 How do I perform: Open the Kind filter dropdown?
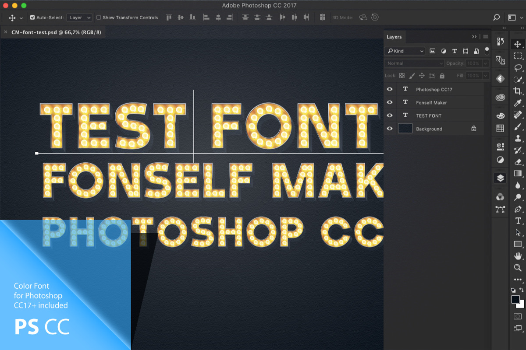(x=405, y=51)
